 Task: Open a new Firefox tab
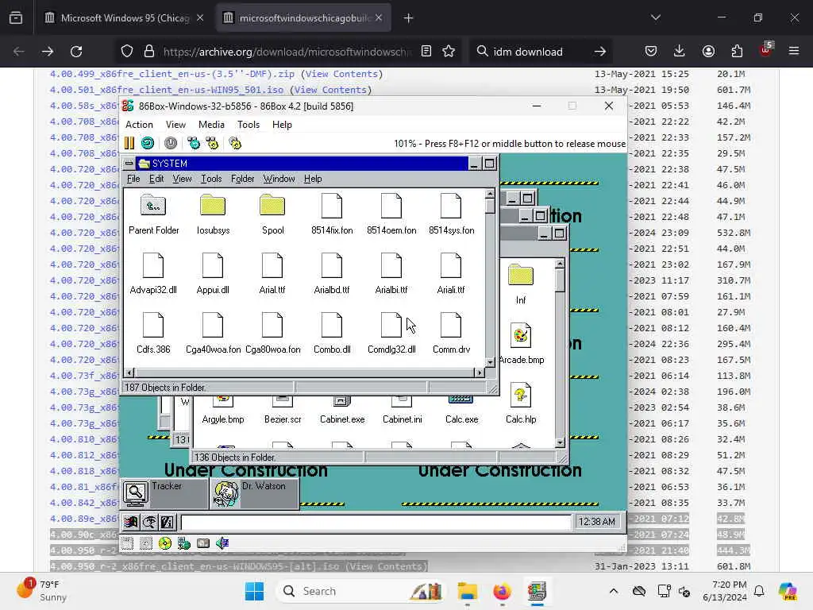[409, 18]
